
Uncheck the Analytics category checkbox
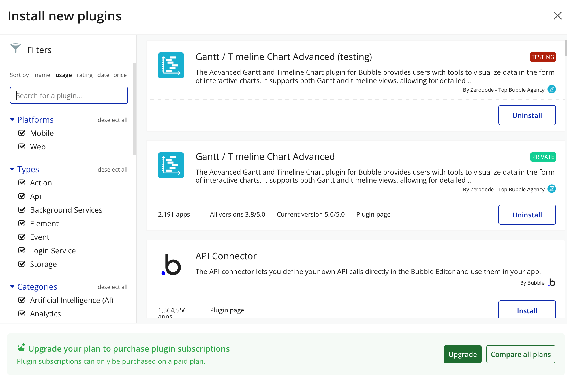coord(22,314)
